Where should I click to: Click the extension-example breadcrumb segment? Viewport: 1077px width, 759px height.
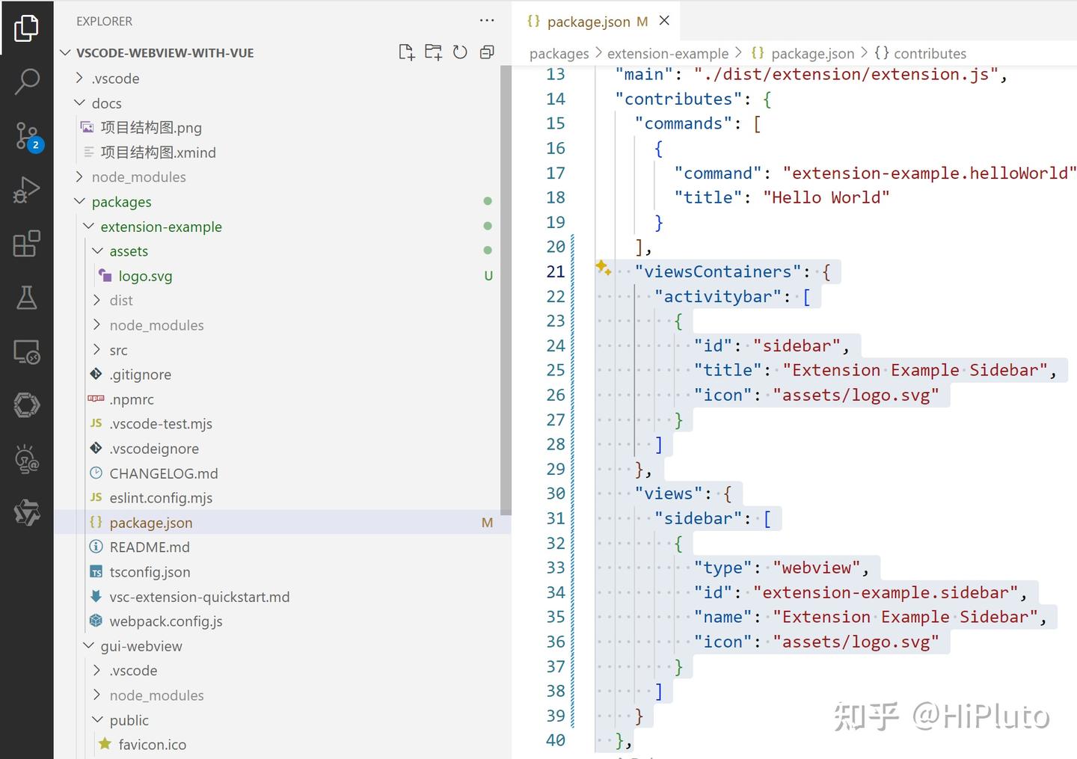click(x=668, y=54)
